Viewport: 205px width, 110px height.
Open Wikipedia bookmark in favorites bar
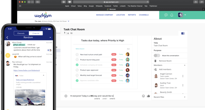coord(99,6)
